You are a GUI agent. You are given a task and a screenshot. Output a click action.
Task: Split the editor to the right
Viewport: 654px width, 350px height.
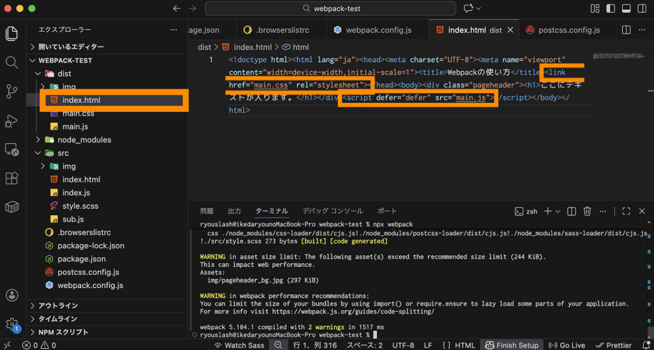tap(627, 30)
